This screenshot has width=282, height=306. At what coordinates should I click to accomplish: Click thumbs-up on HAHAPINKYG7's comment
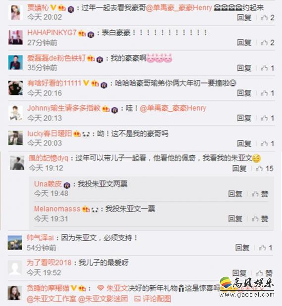click(268, 43)
